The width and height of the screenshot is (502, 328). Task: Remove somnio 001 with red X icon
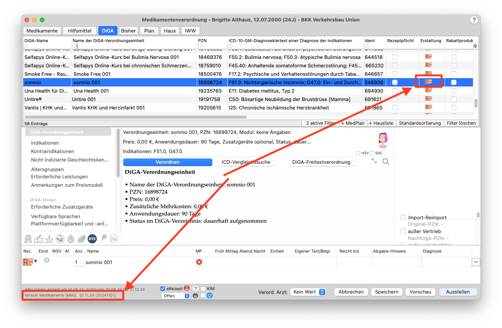(199, 262)
